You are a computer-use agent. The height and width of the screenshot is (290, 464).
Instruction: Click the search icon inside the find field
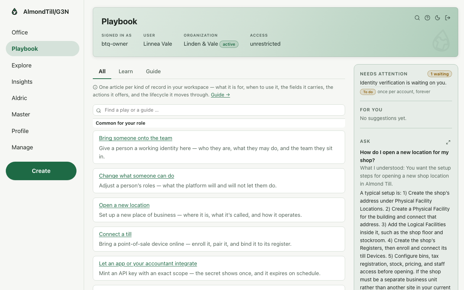pos(99,110)
